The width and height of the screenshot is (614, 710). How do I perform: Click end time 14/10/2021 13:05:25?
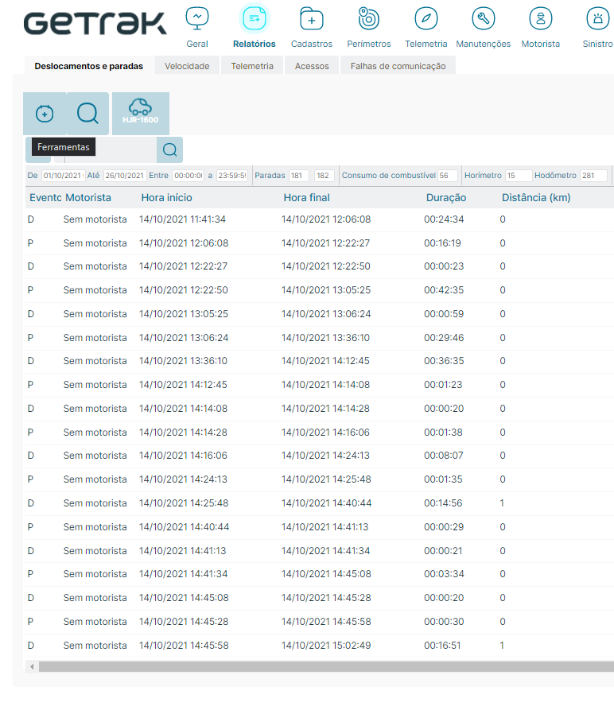coord(325,290)
